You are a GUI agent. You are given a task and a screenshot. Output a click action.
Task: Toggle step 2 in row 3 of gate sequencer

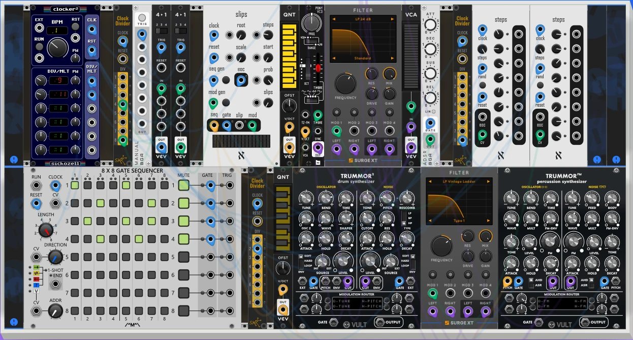[88, 221]
